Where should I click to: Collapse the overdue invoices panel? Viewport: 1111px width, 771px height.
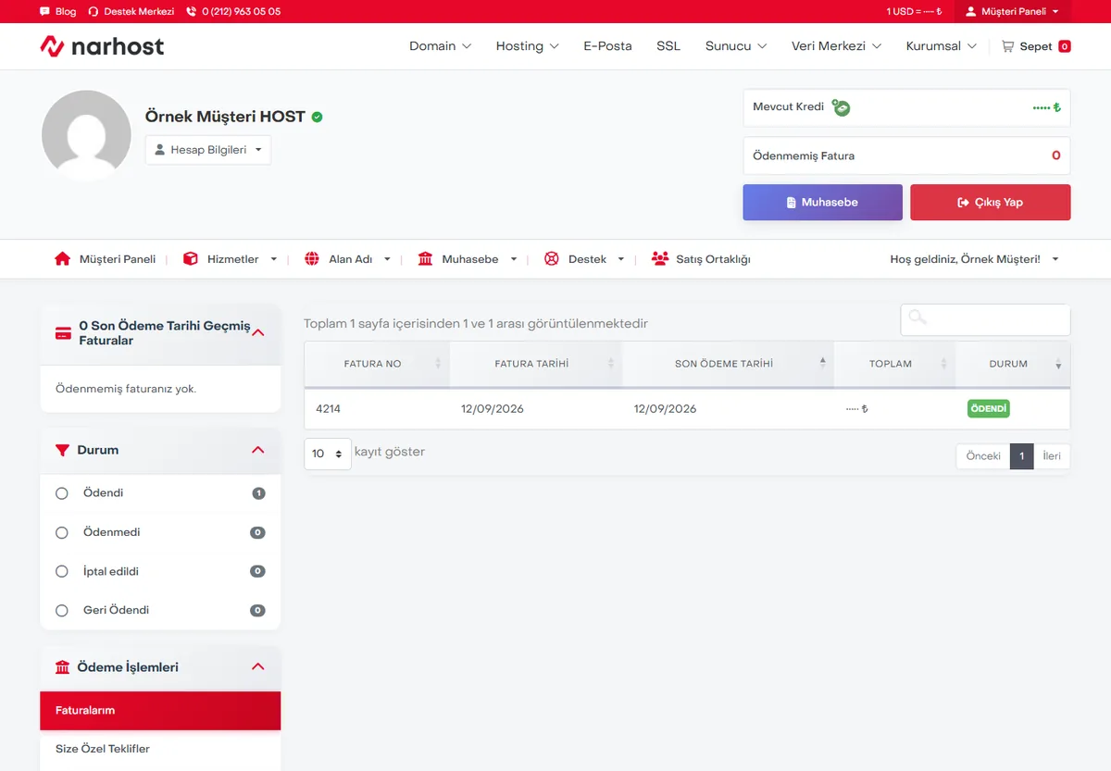[258, 333]
